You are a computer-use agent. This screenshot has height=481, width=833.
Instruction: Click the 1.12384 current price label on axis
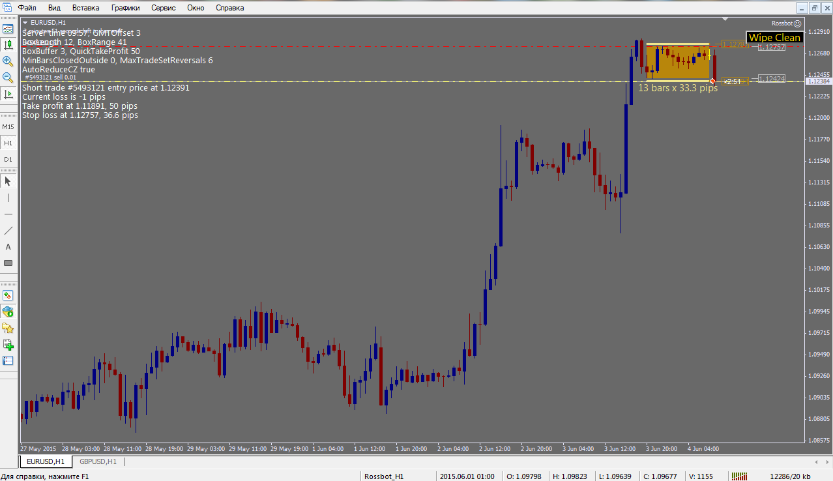[x=819, y=81]
